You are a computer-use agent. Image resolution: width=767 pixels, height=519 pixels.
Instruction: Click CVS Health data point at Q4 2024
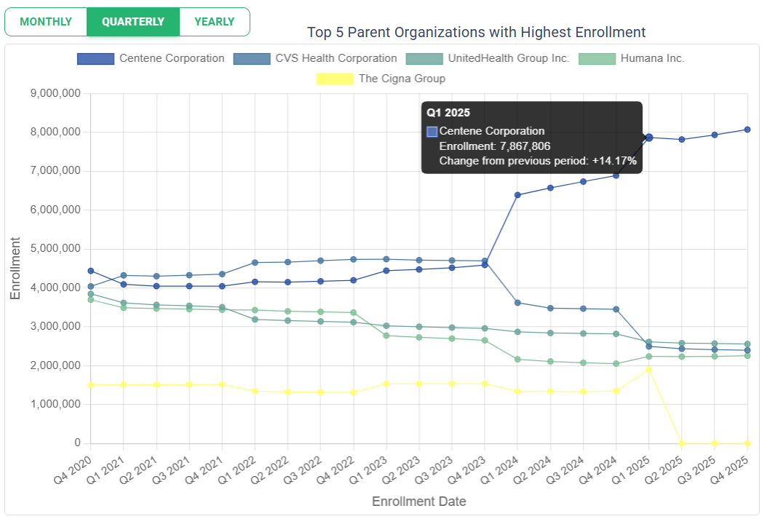[616, 309]
